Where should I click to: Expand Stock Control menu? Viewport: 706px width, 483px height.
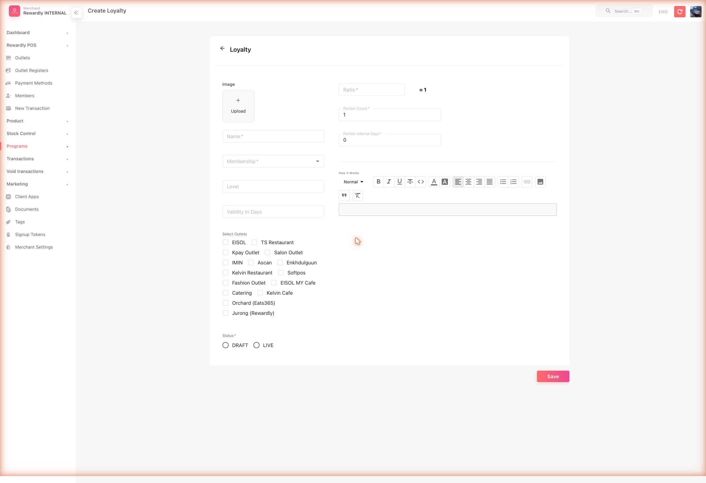coord(38,133)
